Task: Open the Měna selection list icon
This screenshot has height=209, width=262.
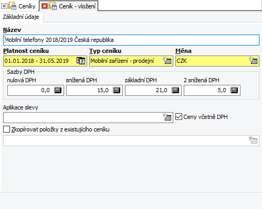Action: [253, 60]
